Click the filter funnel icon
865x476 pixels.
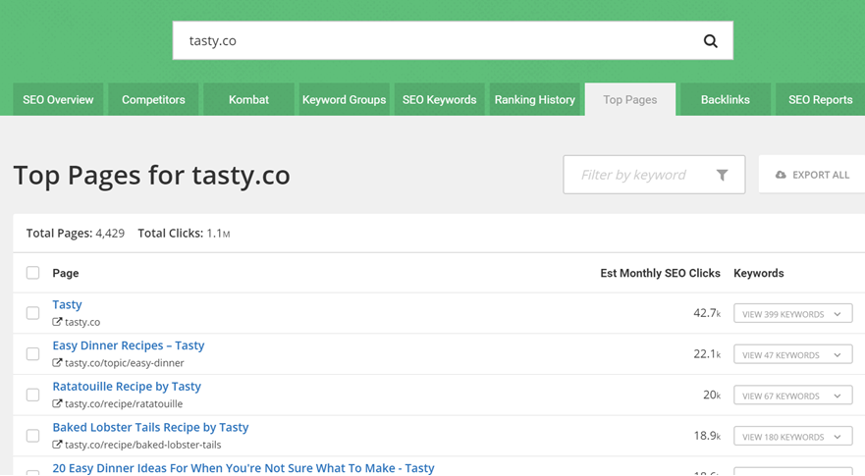tap(722, 175)
